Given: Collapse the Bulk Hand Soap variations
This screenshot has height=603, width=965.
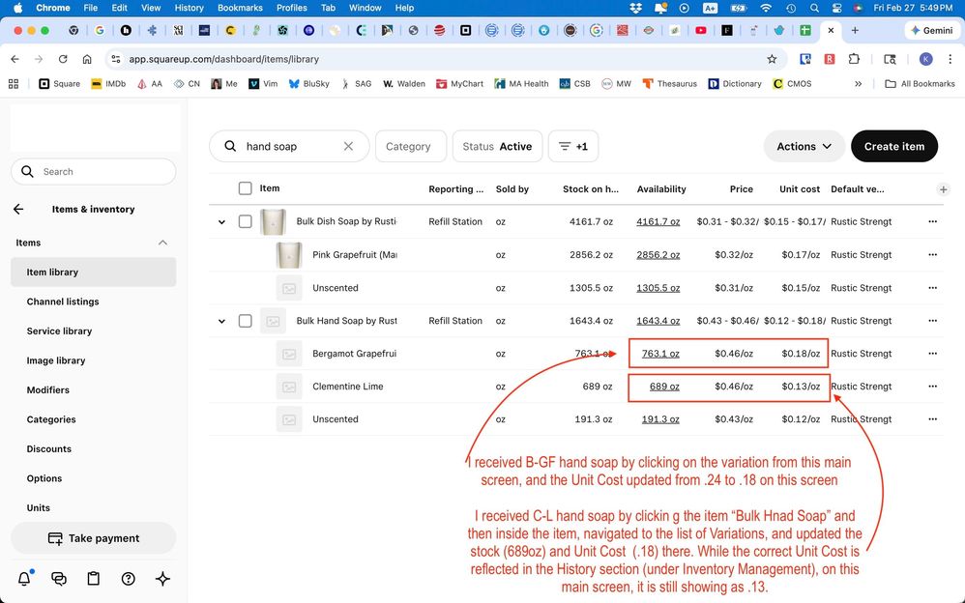Looking at the screenshot, I should (x=221, y=321).
